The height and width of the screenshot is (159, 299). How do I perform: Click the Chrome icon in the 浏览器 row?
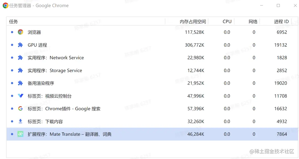click(x=20, y=32)
